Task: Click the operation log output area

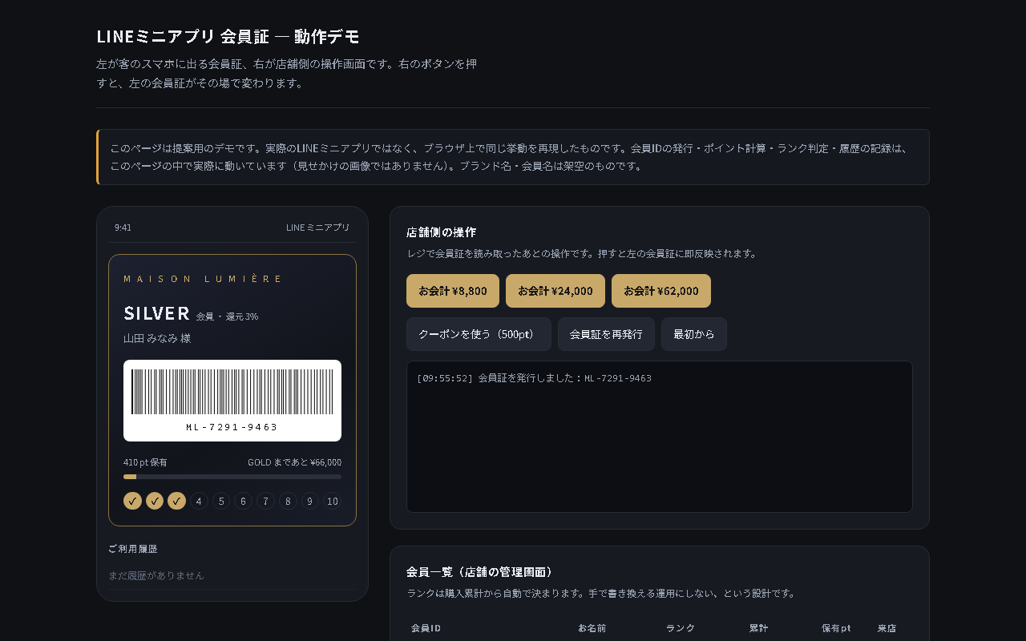Action: point(660,437)
